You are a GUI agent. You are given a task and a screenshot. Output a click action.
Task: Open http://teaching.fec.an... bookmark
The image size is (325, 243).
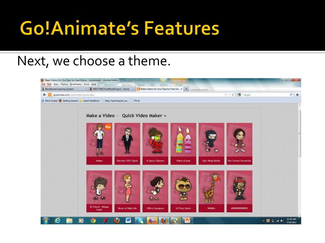(115, 101)
